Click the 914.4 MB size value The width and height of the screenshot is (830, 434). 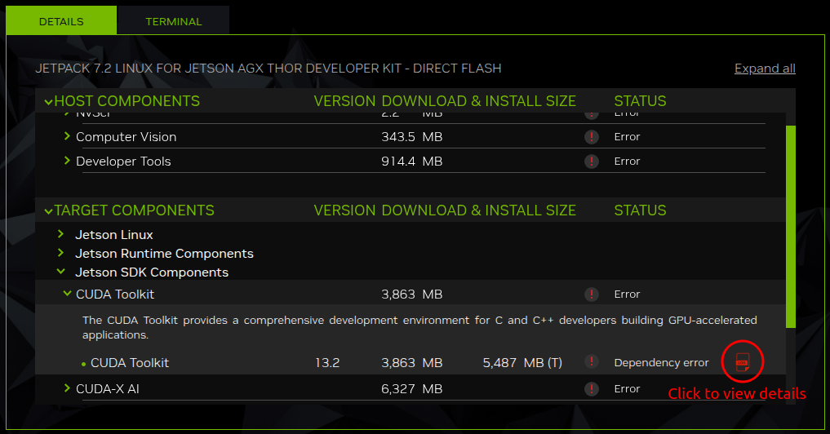point(412,161)
